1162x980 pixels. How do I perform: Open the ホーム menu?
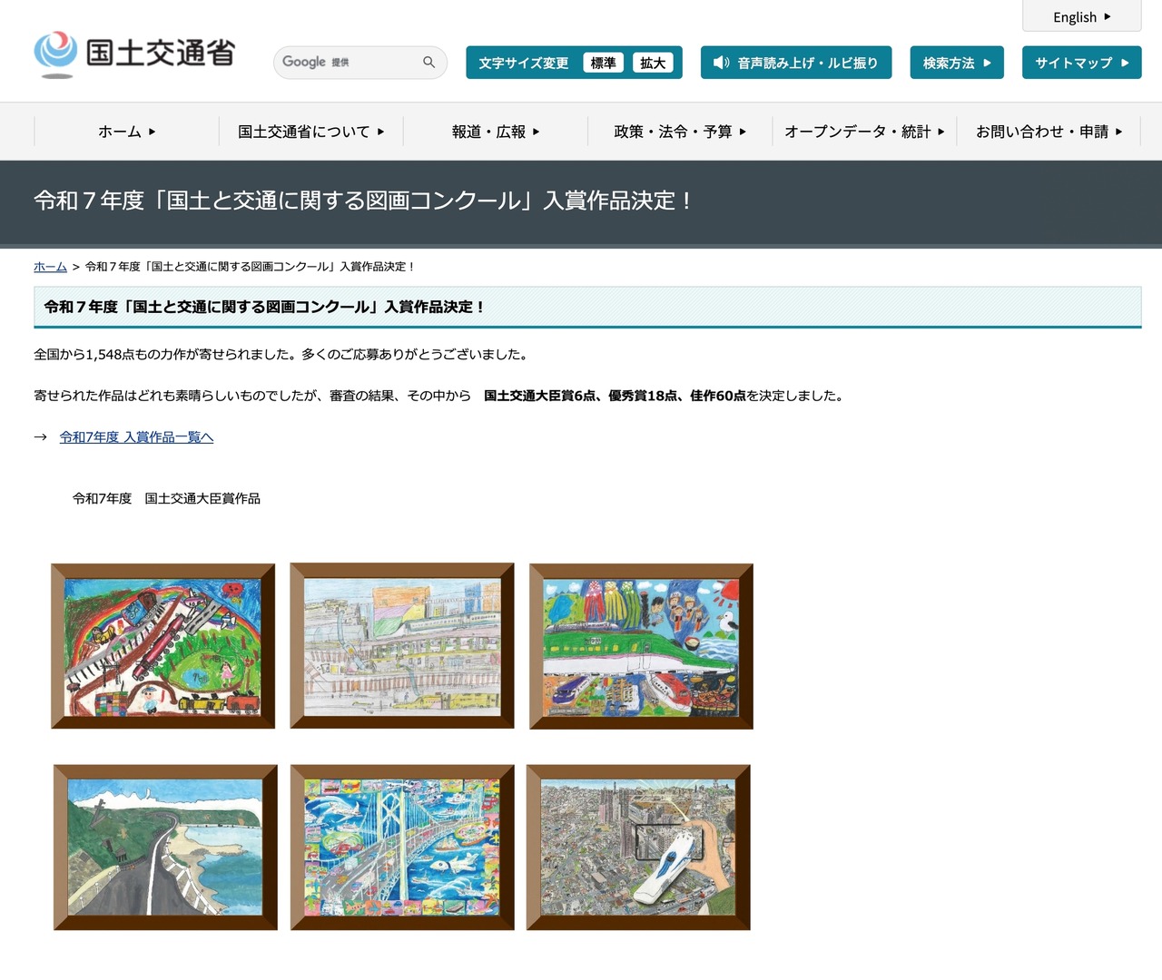126,132
